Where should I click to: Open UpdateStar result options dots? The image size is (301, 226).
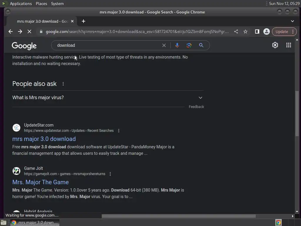coord(119,131)
